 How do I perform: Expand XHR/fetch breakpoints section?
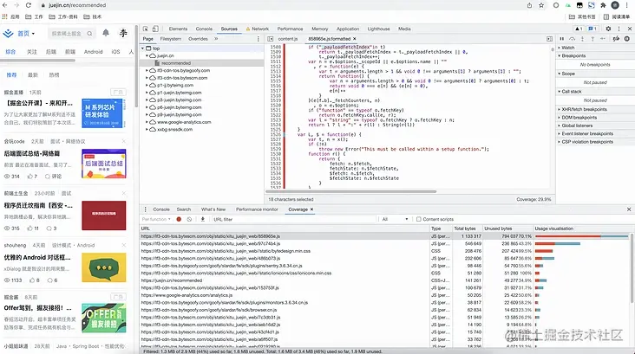click(582, 110)
